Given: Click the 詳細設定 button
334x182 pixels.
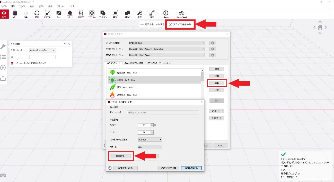Looking at the screenshot, I should click(x=120, y=156).
